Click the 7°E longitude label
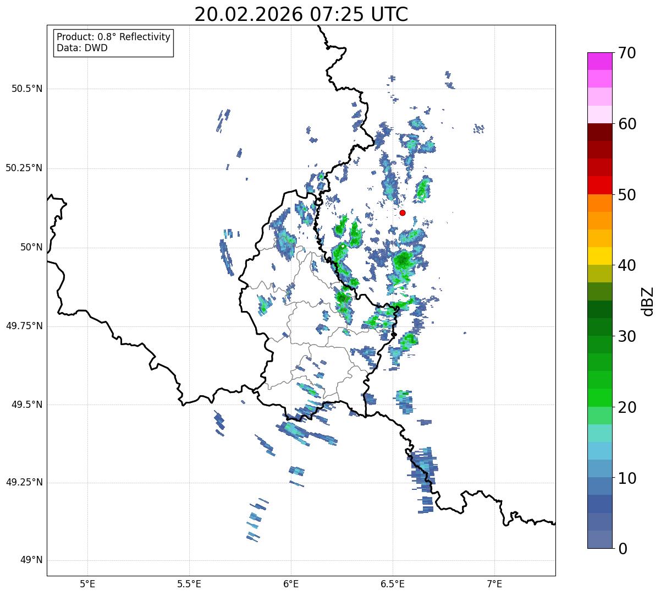Screen dimensions: 661x595 point(494,583)
